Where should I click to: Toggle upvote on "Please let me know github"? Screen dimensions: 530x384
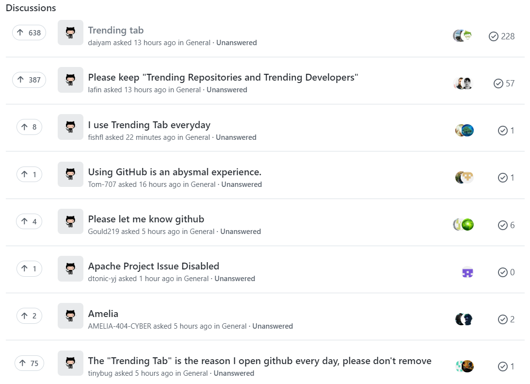29,222
